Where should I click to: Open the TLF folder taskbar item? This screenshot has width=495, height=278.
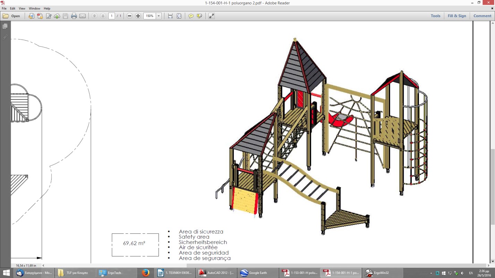75,273
